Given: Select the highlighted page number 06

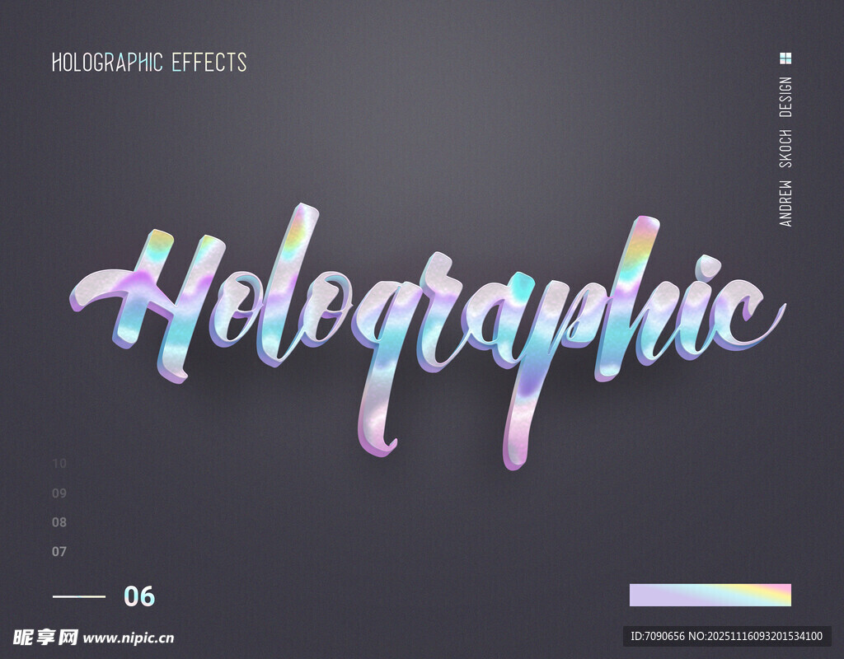Looking at the screenshot, I should click(139, 596).
